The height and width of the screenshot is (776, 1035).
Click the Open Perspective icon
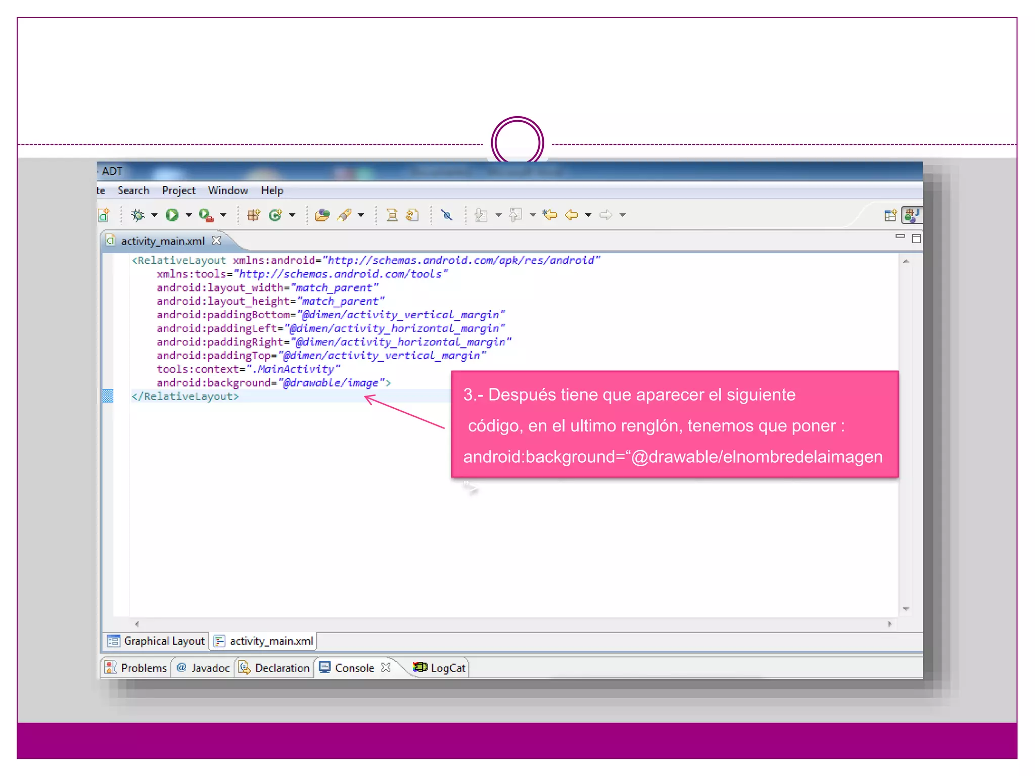pyautogui.click(x=890, y=215)
